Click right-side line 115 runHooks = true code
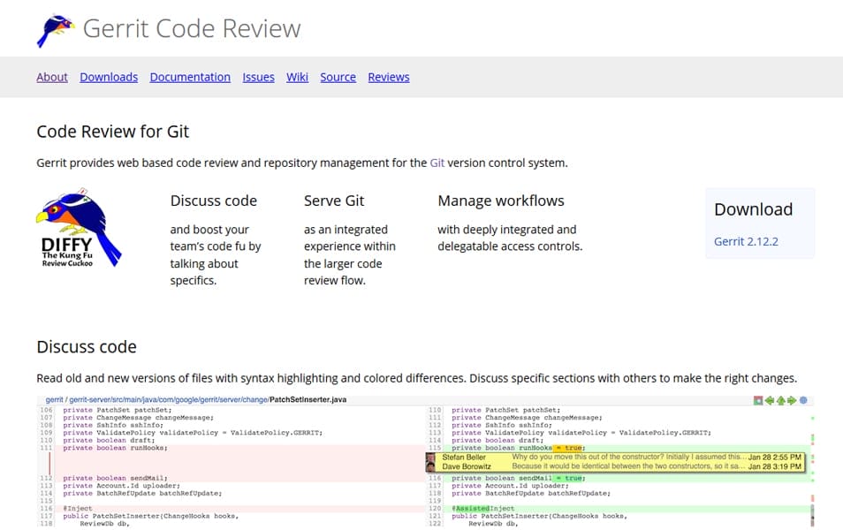Viewport: 843px width, 530px height. [x=519, y=448]
